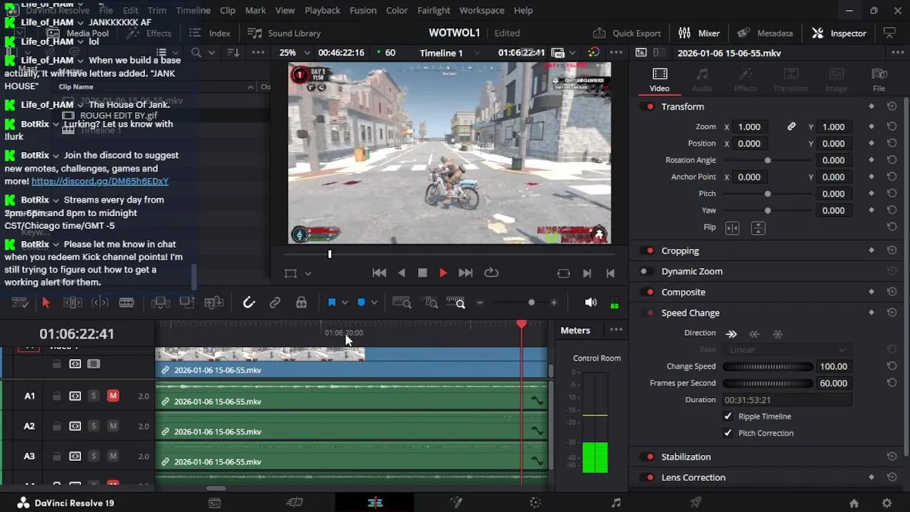Viewport: 910px width, 512px height.
Task: Add keyframe for Rotation Angle
Action: [872, 161]
